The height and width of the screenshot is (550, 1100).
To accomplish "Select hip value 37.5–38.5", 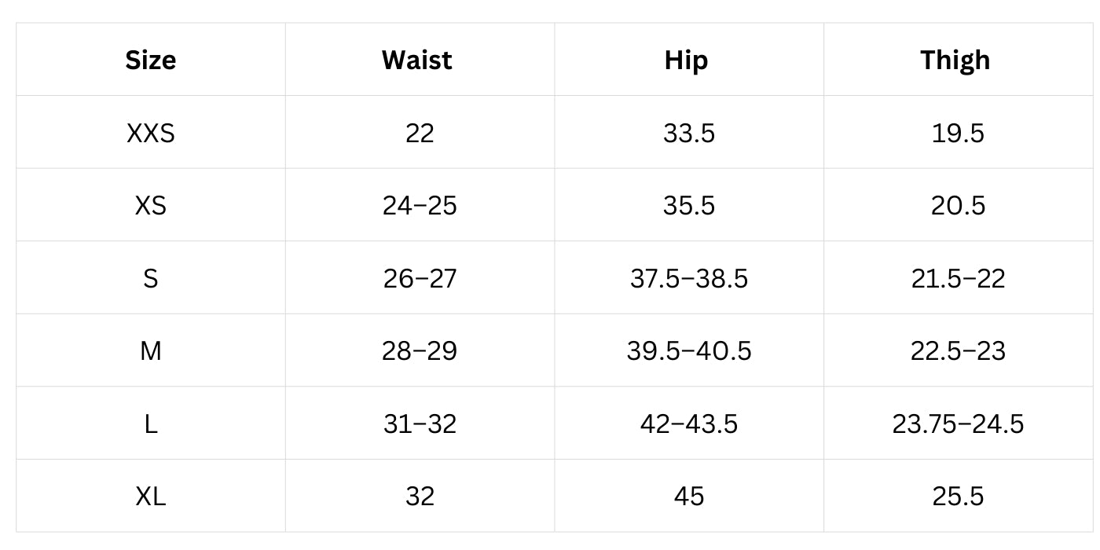I will pyautogui.click(x=689, y=278).
